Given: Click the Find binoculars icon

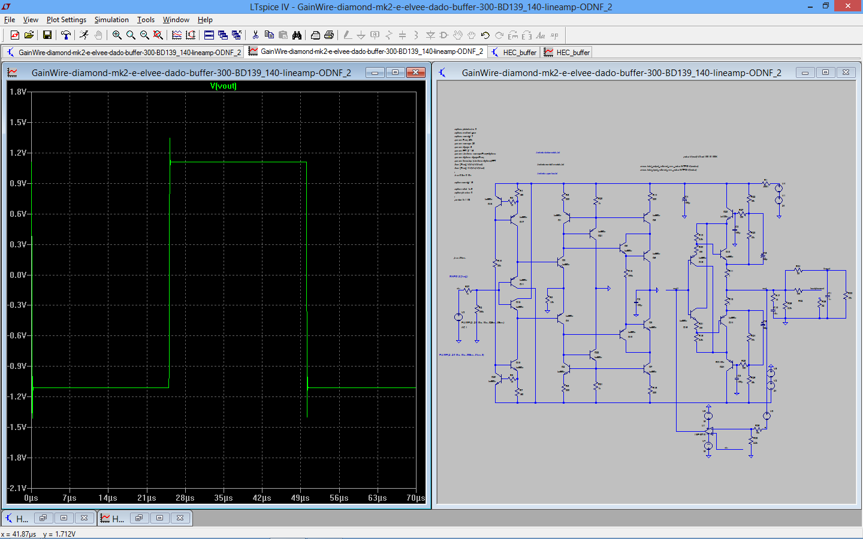Looking at the screenshot, I should pos(297,35).
